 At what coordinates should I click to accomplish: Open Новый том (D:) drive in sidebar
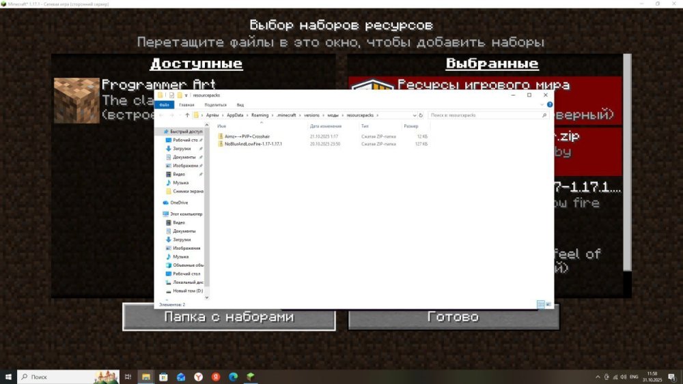coord(184,291)
